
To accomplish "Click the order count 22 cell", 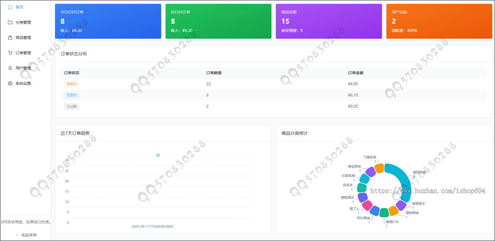I will (208, 84).
